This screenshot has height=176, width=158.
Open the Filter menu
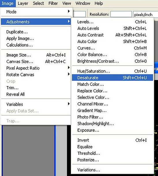click(x=53, y=3)
